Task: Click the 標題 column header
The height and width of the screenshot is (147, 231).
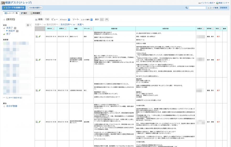Action: (76, 29)
